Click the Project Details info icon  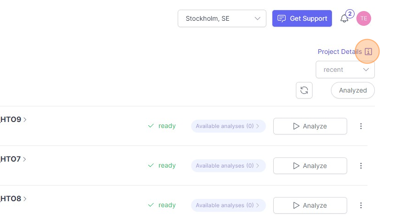368,52
